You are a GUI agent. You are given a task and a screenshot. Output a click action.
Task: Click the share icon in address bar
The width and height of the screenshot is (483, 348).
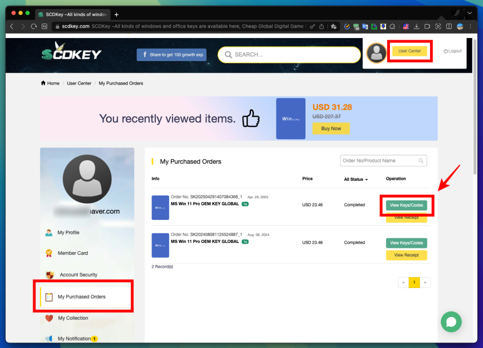click(x=321, y=27)
